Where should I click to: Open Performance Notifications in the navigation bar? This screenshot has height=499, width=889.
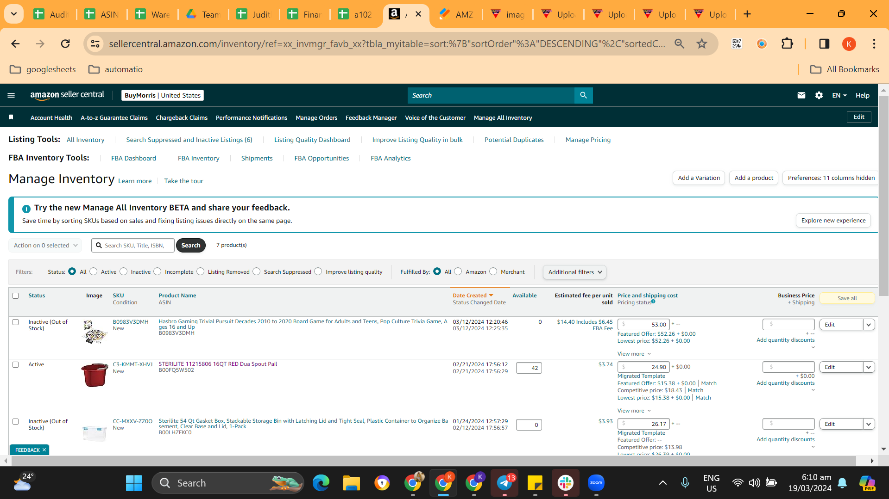point(252,117)
